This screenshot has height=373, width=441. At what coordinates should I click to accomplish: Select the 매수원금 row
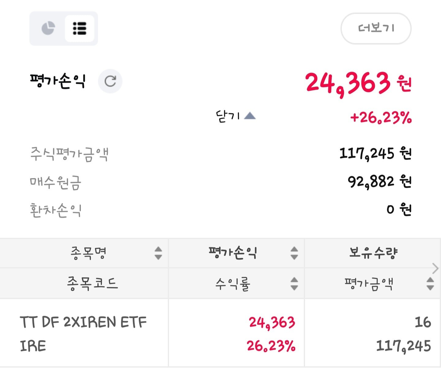[221, 182]
